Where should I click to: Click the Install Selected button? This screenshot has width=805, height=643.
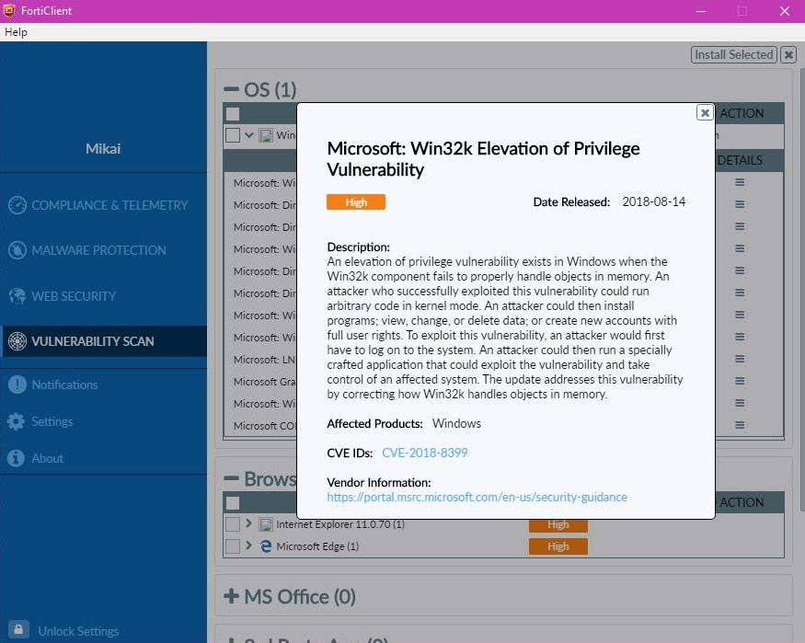pos(733,54)
